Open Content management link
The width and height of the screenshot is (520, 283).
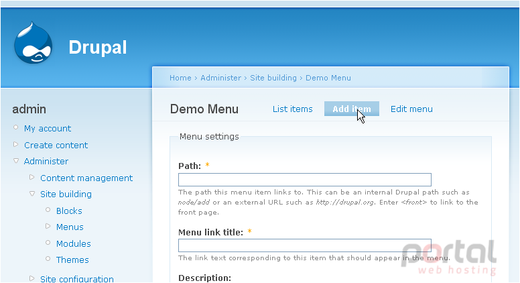86,178
